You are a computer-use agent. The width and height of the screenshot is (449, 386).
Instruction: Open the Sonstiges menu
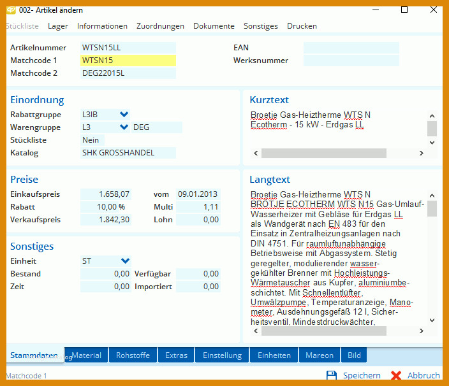pos(261,26)
